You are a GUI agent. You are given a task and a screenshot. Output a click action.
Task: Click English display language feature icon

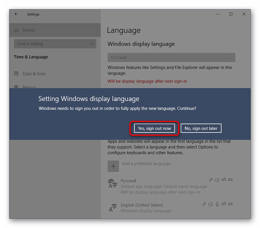point(204,204)
